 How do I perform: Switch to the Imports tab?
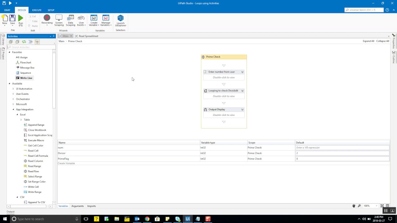click(x=91, y=206)
